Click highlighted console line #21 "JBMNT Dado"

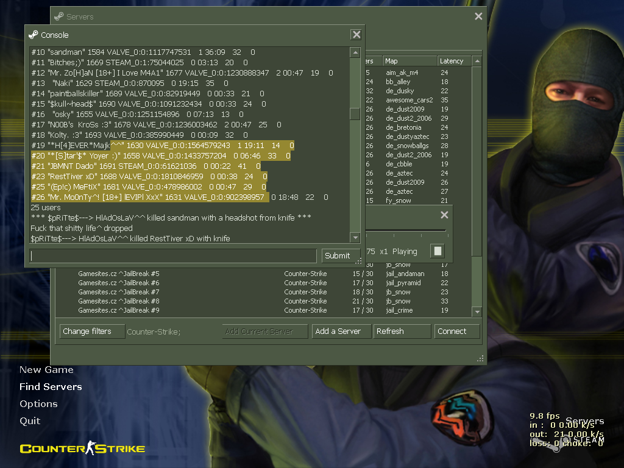(146, 166)
